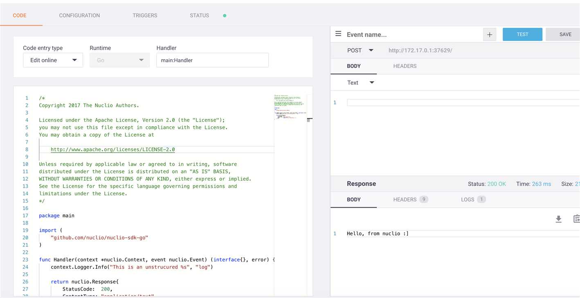Open the Text body type dropdown
The image size is (580, 298).
pyautogui.click(x=361, y=82)
